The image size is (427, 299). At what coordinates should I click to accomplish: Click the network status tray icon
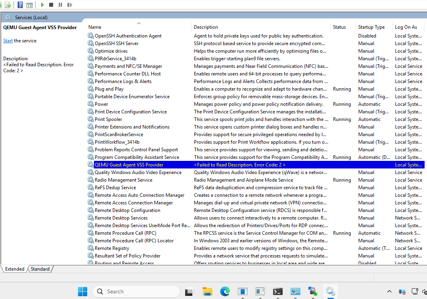pyautogui.click(x=415, y=292)
